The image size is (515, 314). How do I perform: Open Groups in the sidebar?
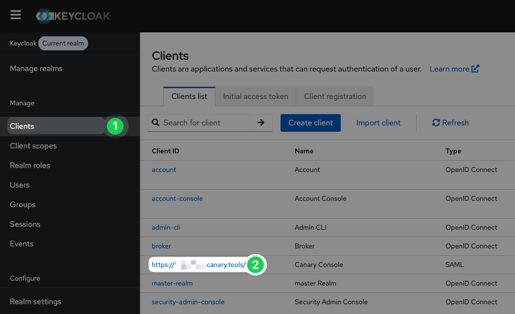click(x=23, y=204)
